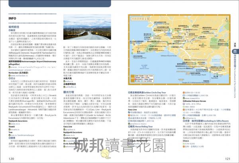Open the trex.is/landmannalaugar link
Viewport: 239px width, 163px height.
click(x=22, y=135)
